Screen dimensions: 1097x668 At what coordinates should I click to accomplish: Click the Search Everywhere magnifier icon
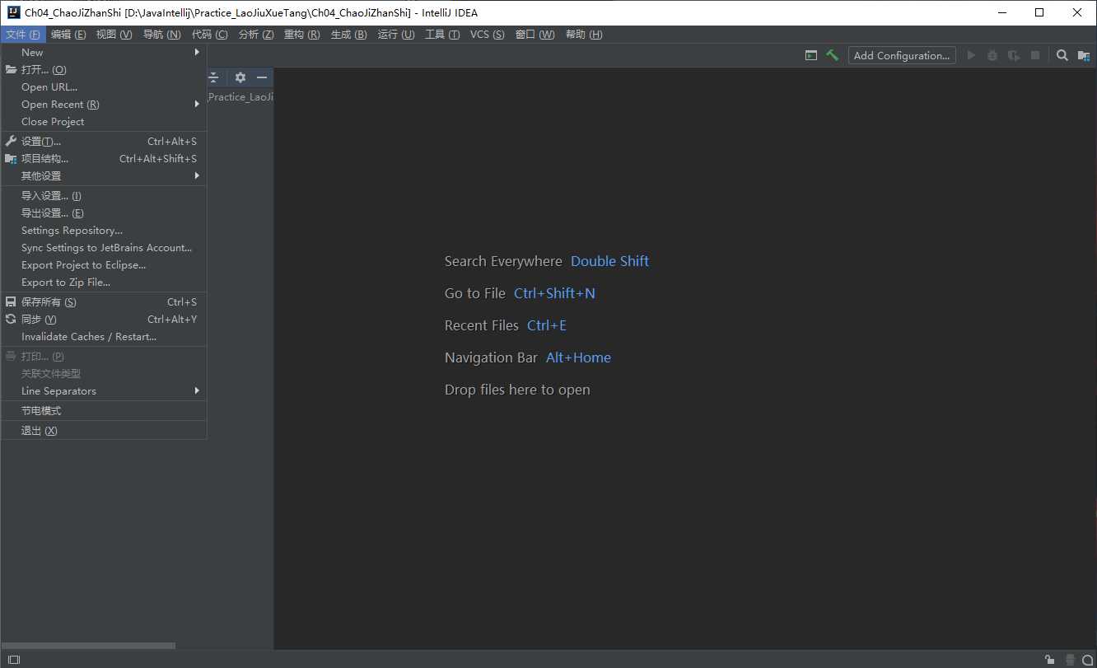tap(1062, 55)
